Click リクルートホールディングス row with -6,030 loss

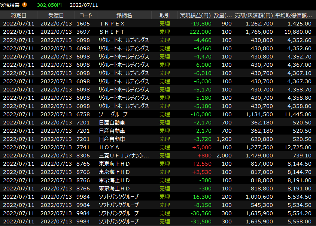[x=124, y=81]
